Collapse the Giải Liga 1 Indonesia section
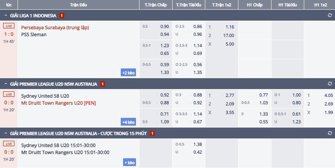Viewport: 335px width, 168px height. pos(5,16)
